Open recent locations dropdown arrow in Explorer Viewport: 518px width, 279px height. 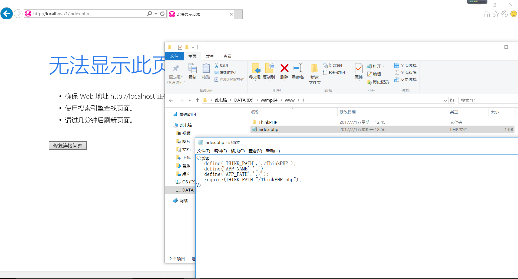pos(190,100)
